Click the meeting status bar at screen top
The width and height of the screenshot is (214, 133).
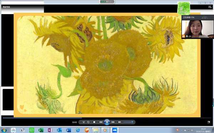click(107, 2)
